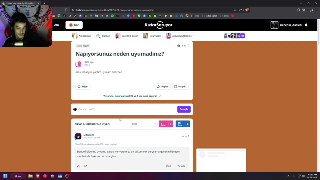
Task: Open the taskbar clock and date
Action: point(312,176)
